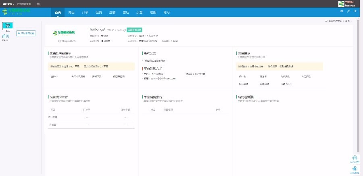Click the first link under 交易提示 row one

[x=242, y=76]
